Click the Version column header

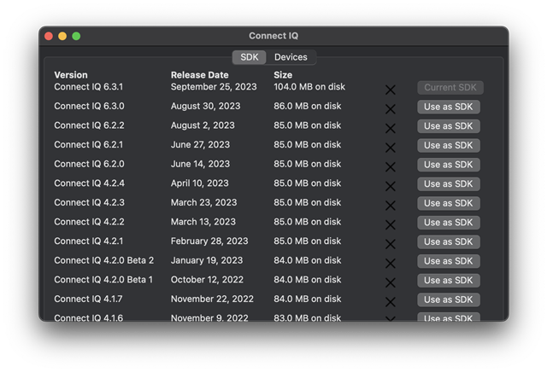point(71,75)
